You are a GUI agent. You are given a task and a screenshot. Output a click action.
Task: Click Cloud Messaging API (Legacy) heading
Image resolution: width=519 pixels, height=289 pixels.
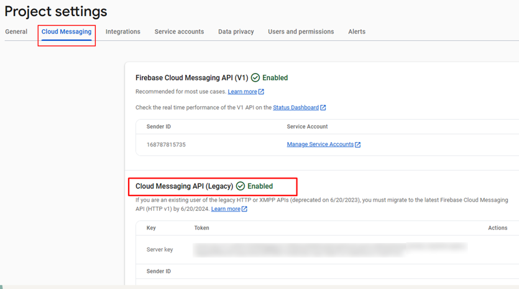[185, 186]
